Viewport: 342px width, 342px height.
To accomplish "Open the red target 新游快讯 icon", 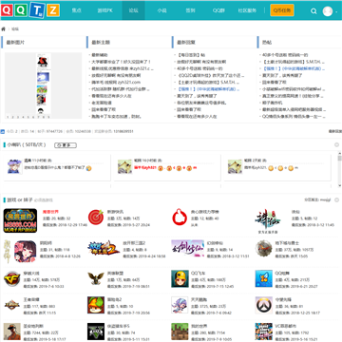I will pyautogui.click(x=96, y=217).
